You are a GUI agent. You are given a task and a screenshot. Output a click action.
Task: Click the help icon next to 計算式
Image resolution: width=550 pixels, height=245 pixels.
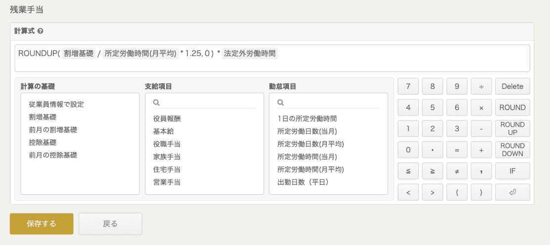pyautogui.click(x=41, y=31)
